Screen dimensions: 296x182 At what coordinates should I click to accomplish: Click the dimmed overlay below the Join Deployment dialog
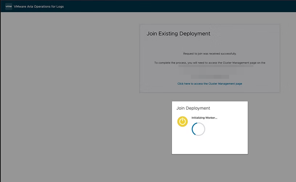(210, 168)
